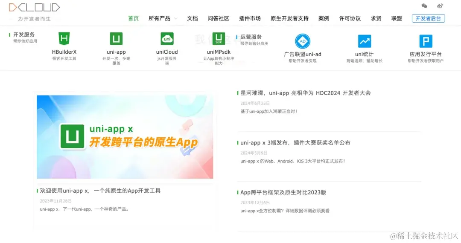The width and height of the screenshot is (461, 243).
Task: Open 联盟 in navigation
Action: [x=396, y=18]
